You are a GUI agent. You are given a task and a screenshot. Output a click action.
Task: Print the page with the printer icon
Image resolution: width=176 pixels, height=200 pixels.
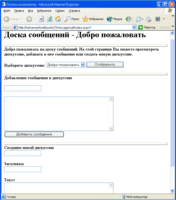click(148, 19)
